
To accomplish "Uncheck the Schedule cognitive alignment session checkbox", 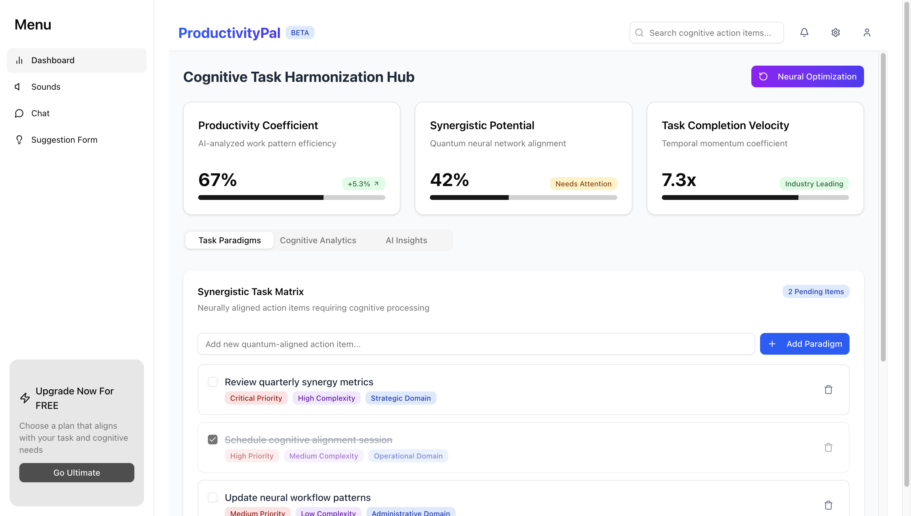I will (x=212, y=440).
